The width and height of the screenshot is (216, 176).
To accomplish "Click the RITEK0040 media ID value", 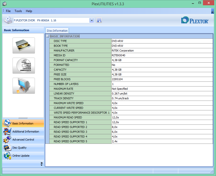I will click(119, 56).
